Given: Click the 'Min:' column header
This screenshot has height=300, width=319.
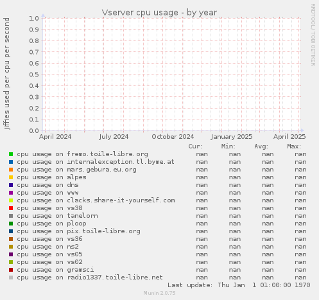Looking at the screenshot, I should point(228,146).
